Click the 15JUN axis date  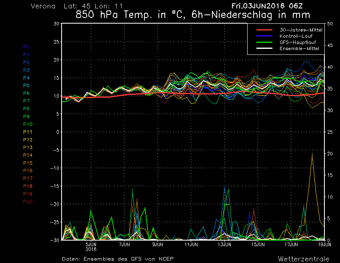point(258,245)
